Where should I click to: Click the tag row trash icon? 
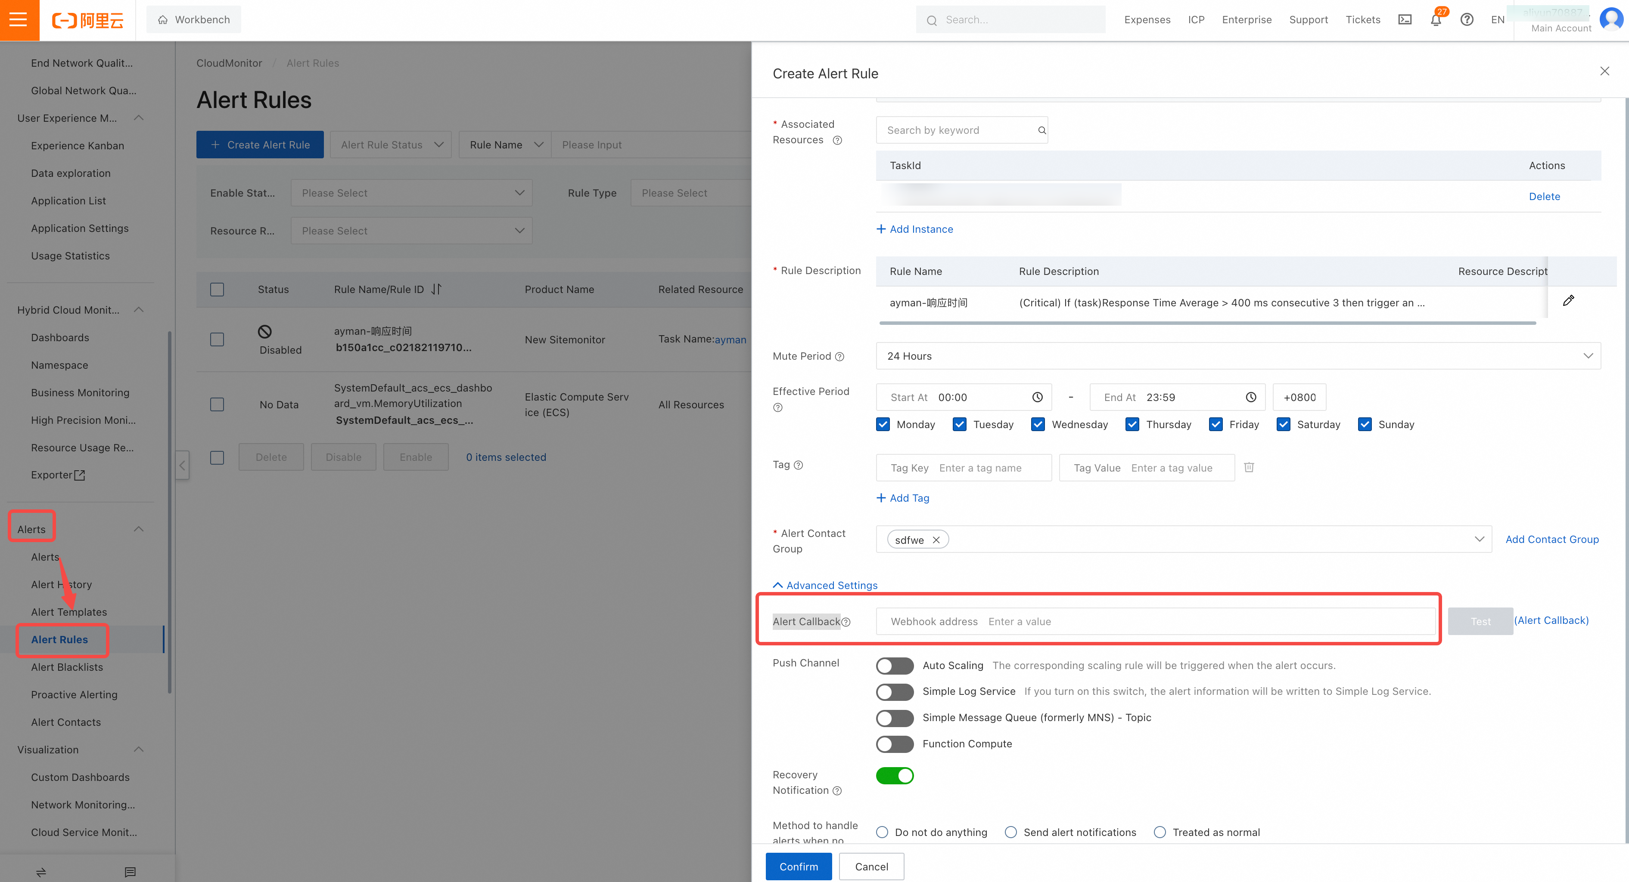click(1249, 468)
